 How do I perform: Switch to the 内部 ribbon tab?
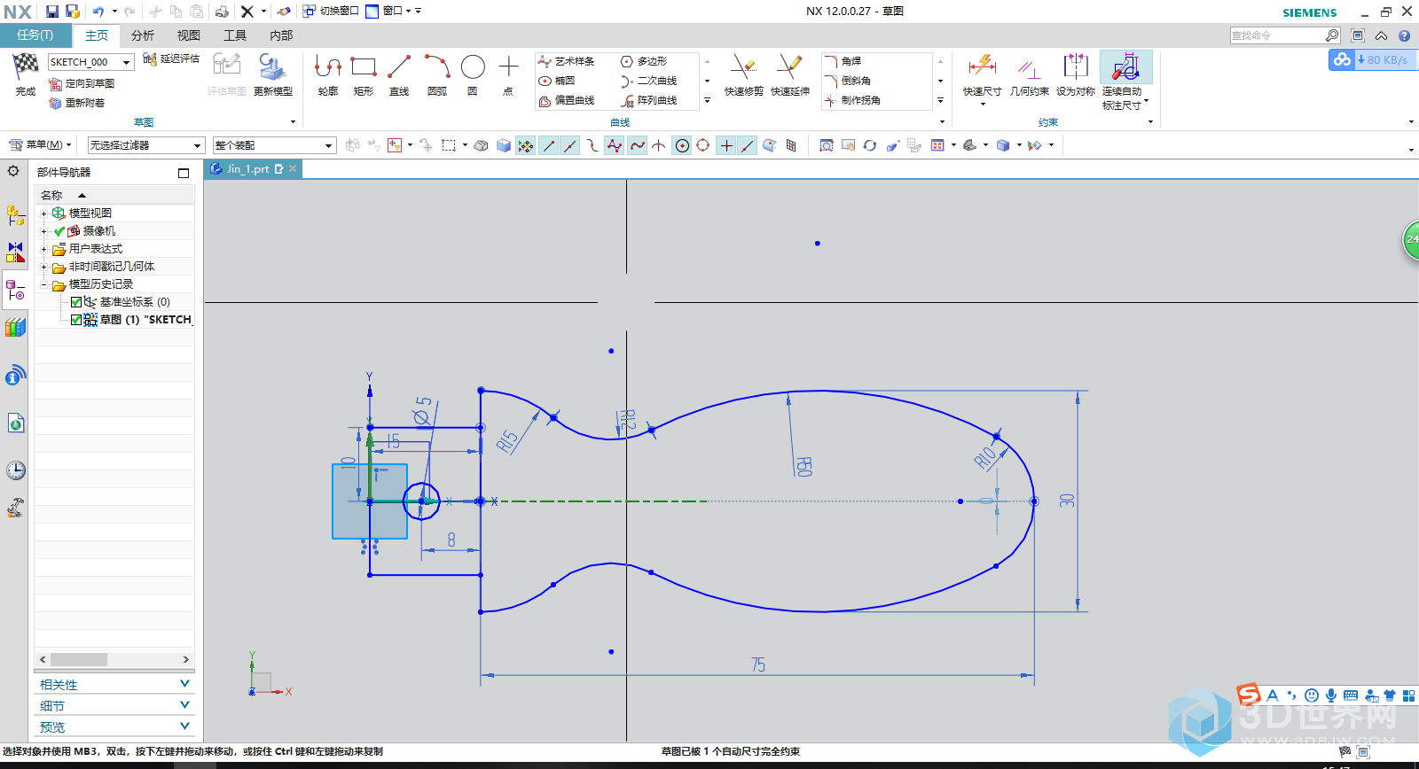click(281, 35)
